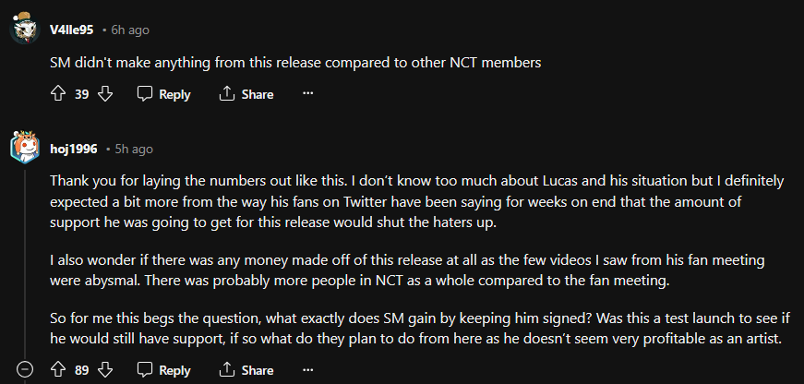
Task: Click V4lle95's avatar image
Action: (x=24, y=30)
